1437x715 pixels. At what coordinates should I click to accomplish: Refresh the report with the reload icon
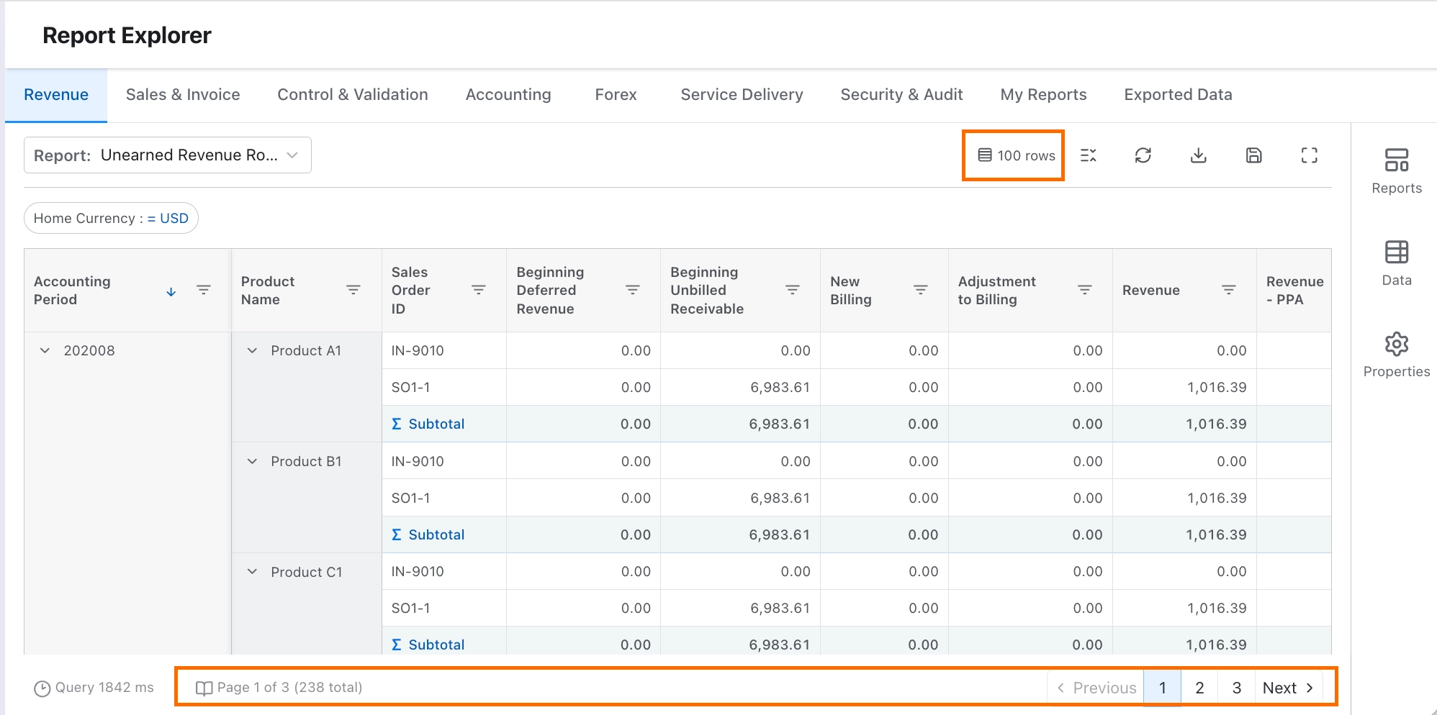1143,155
